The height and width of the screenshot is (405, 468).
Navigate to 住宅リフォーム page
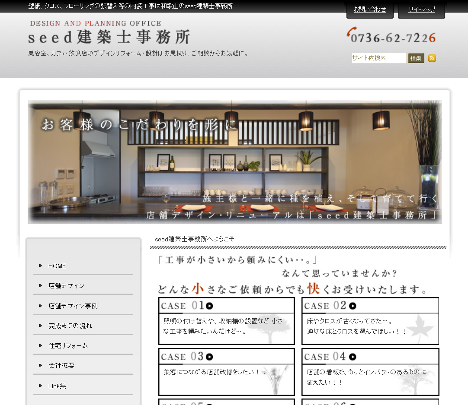(68, 346)
